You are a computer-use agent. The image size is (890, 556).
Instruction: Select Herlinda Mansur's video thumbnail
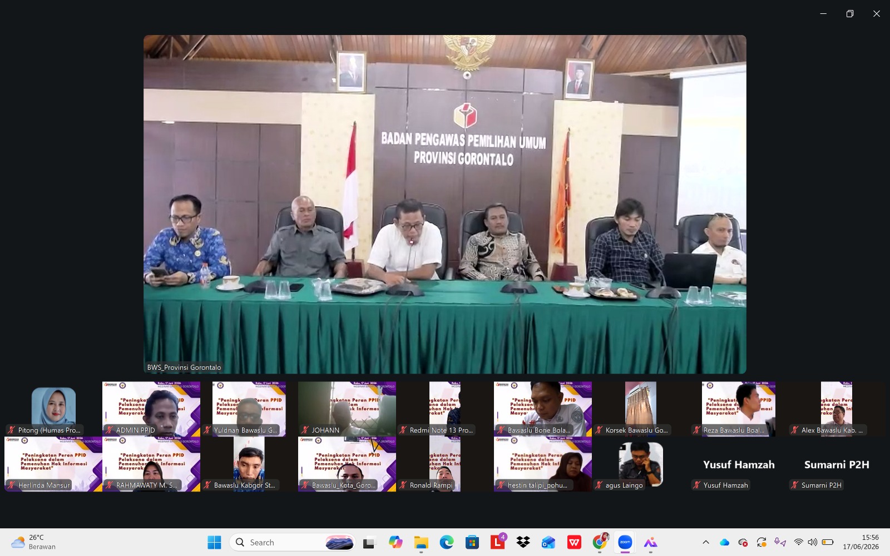[53, 464]
